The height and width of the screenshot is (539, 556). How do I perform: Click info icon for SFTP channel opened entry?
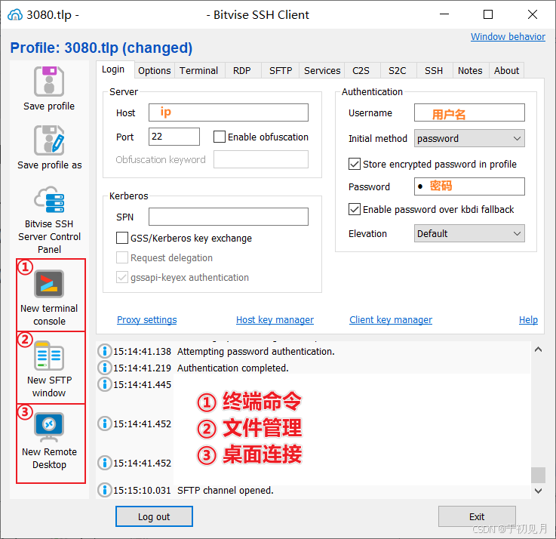pyautogui.click(x=105, y=490)
